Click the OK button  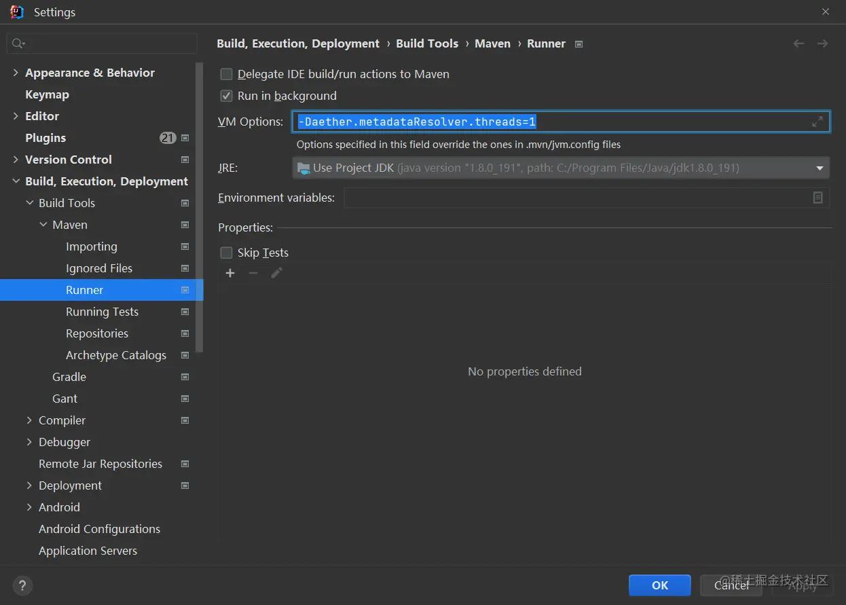click(659, 585)
